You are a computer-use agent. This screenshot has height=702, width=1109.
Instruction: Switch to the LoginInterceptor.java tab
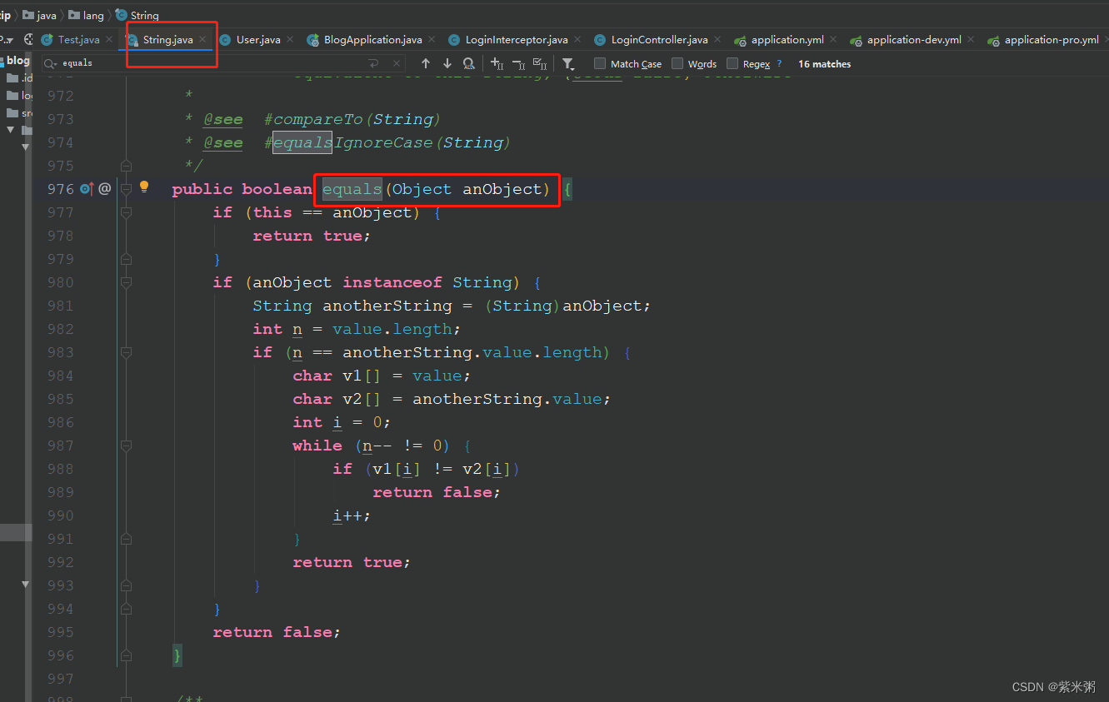517,39
